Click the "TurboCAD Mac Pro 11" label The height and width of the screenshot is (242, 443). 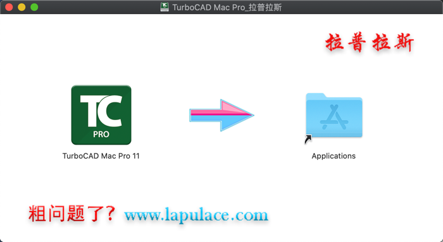101,156
